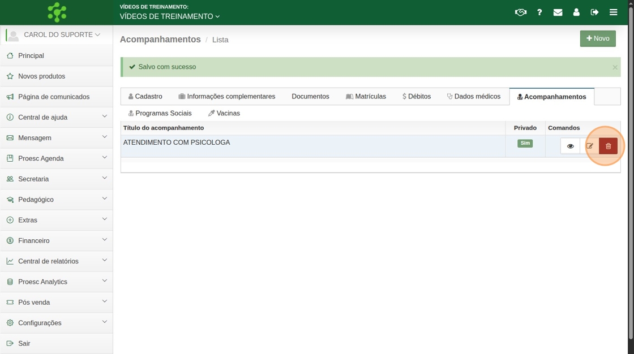The width and height of the screenshot is (634, 354).
Task: Click the Secretaria people icon
Action: point(10,179)
